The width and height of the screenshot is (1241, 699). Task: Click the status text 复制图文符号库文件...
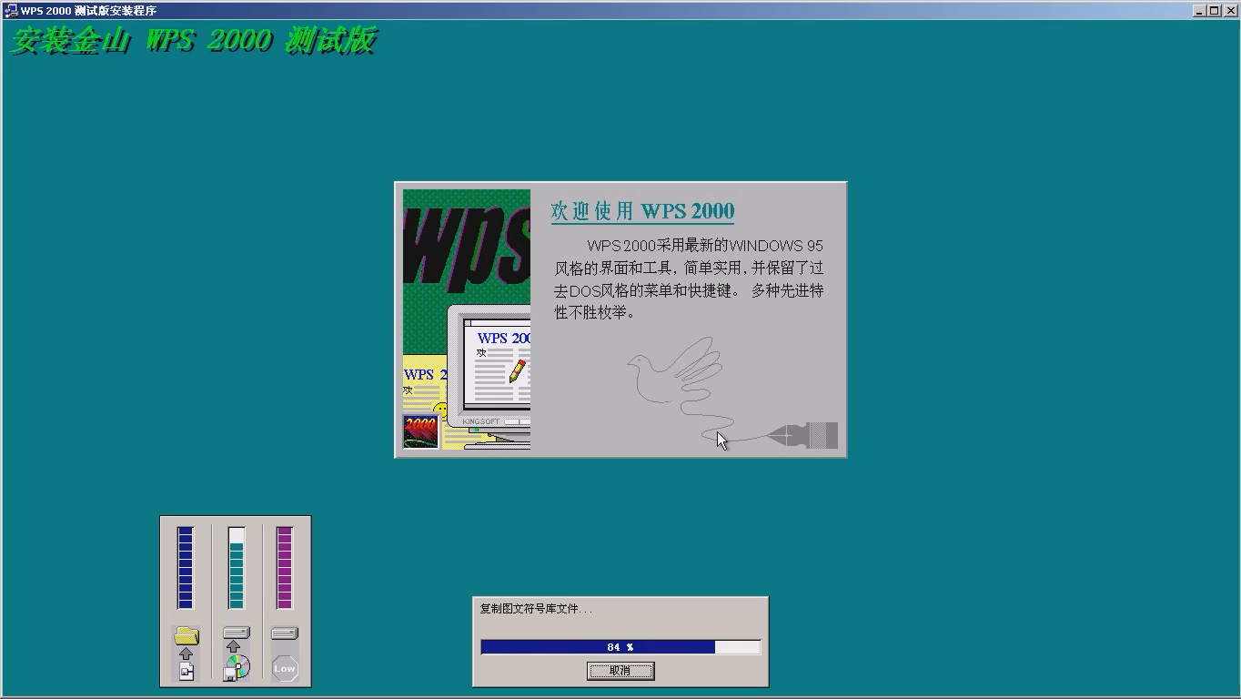click(x=536, y=609)
